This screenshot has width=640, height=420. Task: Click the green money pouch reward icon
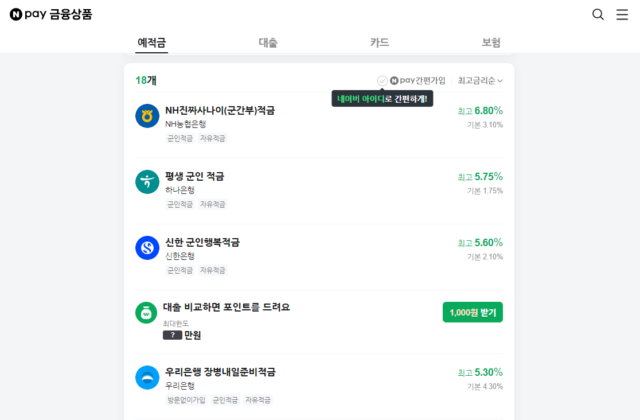pyautogui.click(x=147, y=312)
